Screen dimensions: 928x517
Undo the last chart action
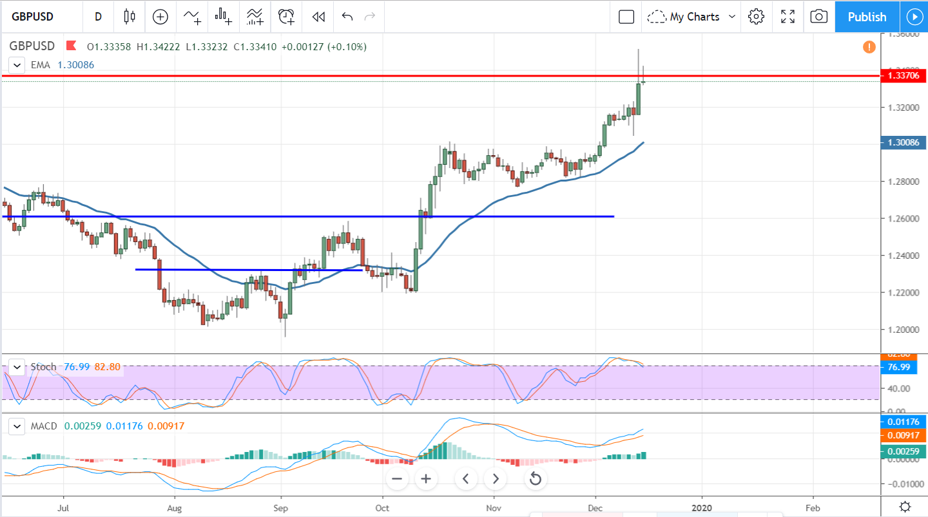(347, 17)
